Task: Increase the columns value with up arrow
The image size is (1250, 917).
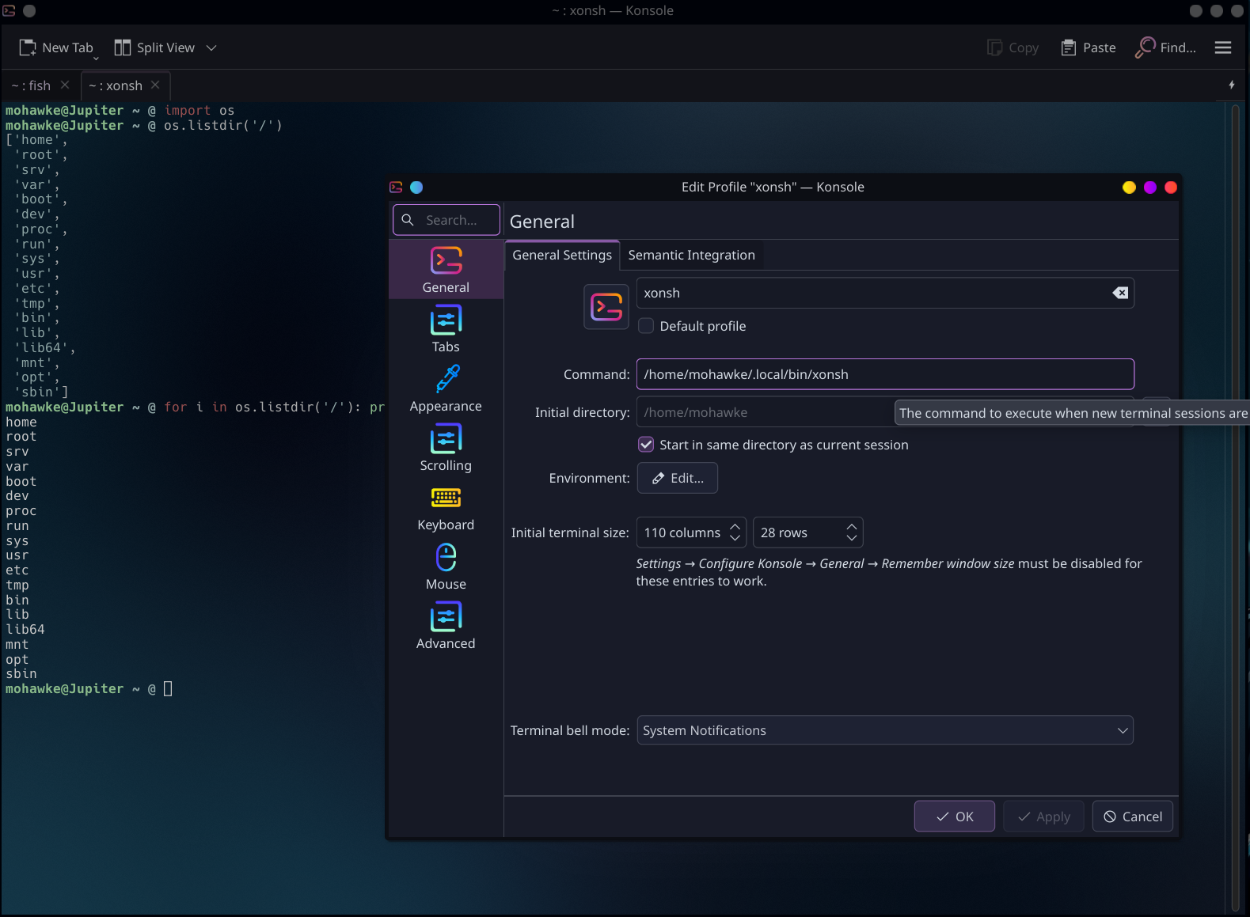Action: coord(735,525)
